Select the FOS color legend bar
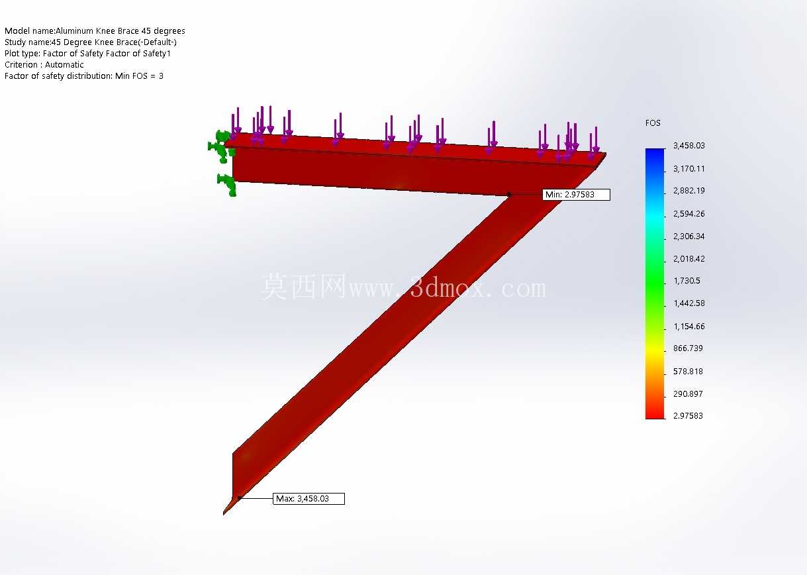 pyautogui.click(x=655, y=284)
